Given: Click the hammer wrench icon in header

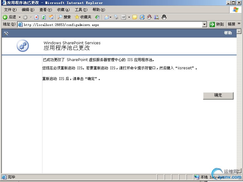Looking at the screenshot, I should tap(6, 33).
